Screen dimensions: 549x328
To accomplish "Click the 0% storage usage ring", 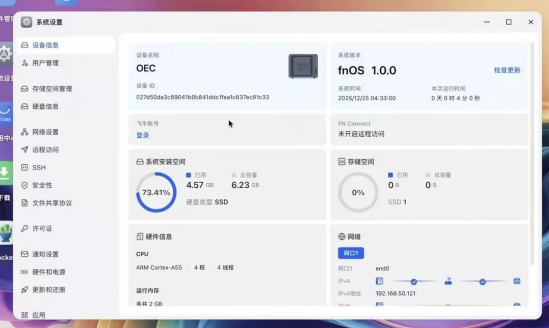I will (x=358, y=192).
